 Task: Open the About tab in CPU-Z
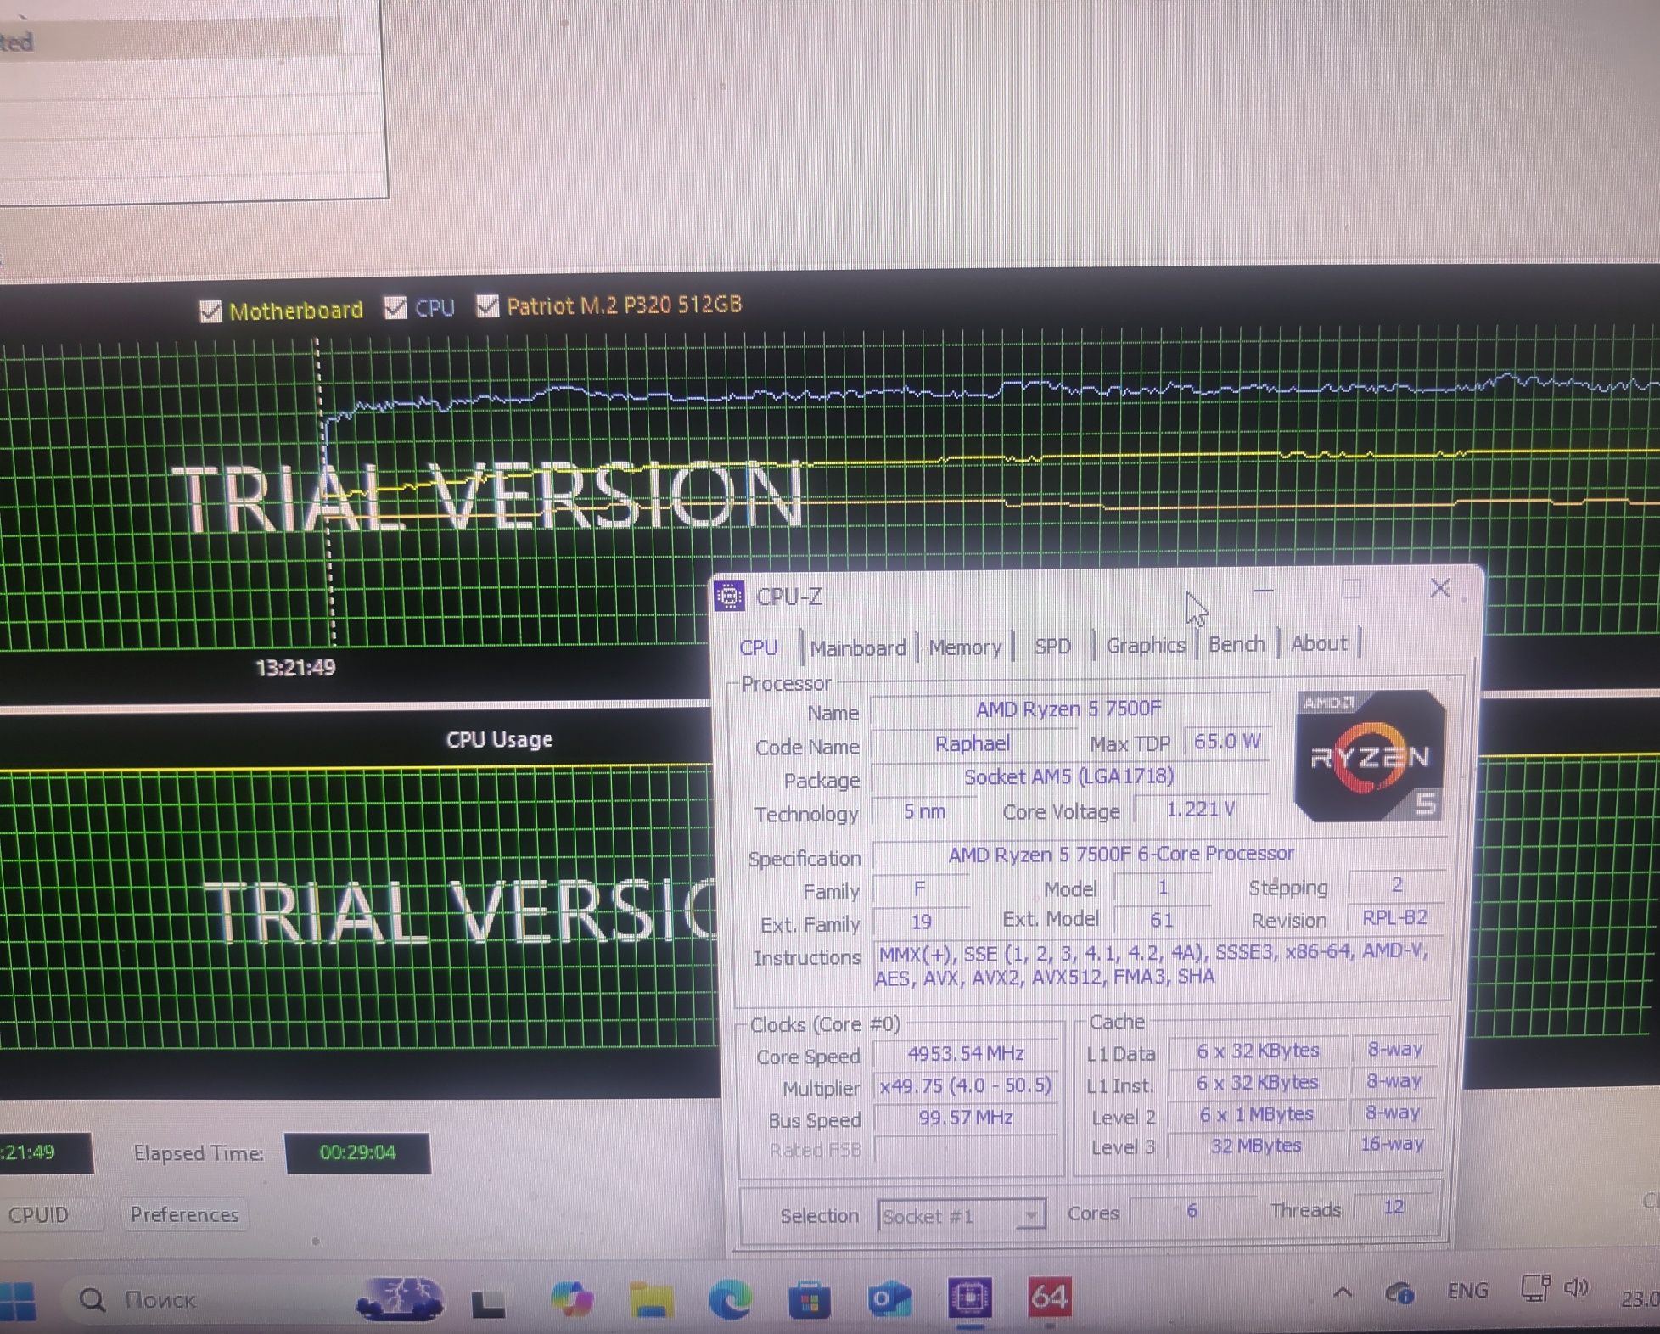pyautogui.click(x=1318, y=643)
